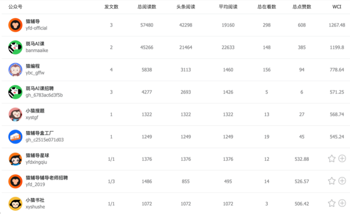
Task: Open the 猿辅导星球 avatar icon
Action: tap(15, 159)
